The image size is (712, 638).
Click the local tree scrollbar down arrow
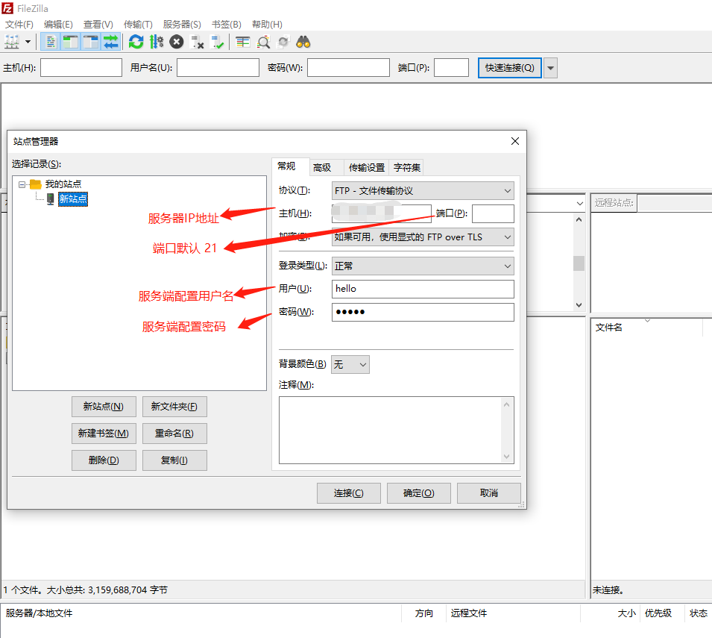(x=579, y=305)
